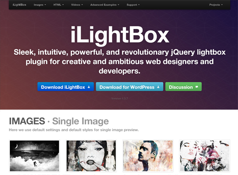Image resolution: width=238 pixels, height=175 pixels.
Task: Open the Projects dropdown on the right
Action: click(216, 5)
